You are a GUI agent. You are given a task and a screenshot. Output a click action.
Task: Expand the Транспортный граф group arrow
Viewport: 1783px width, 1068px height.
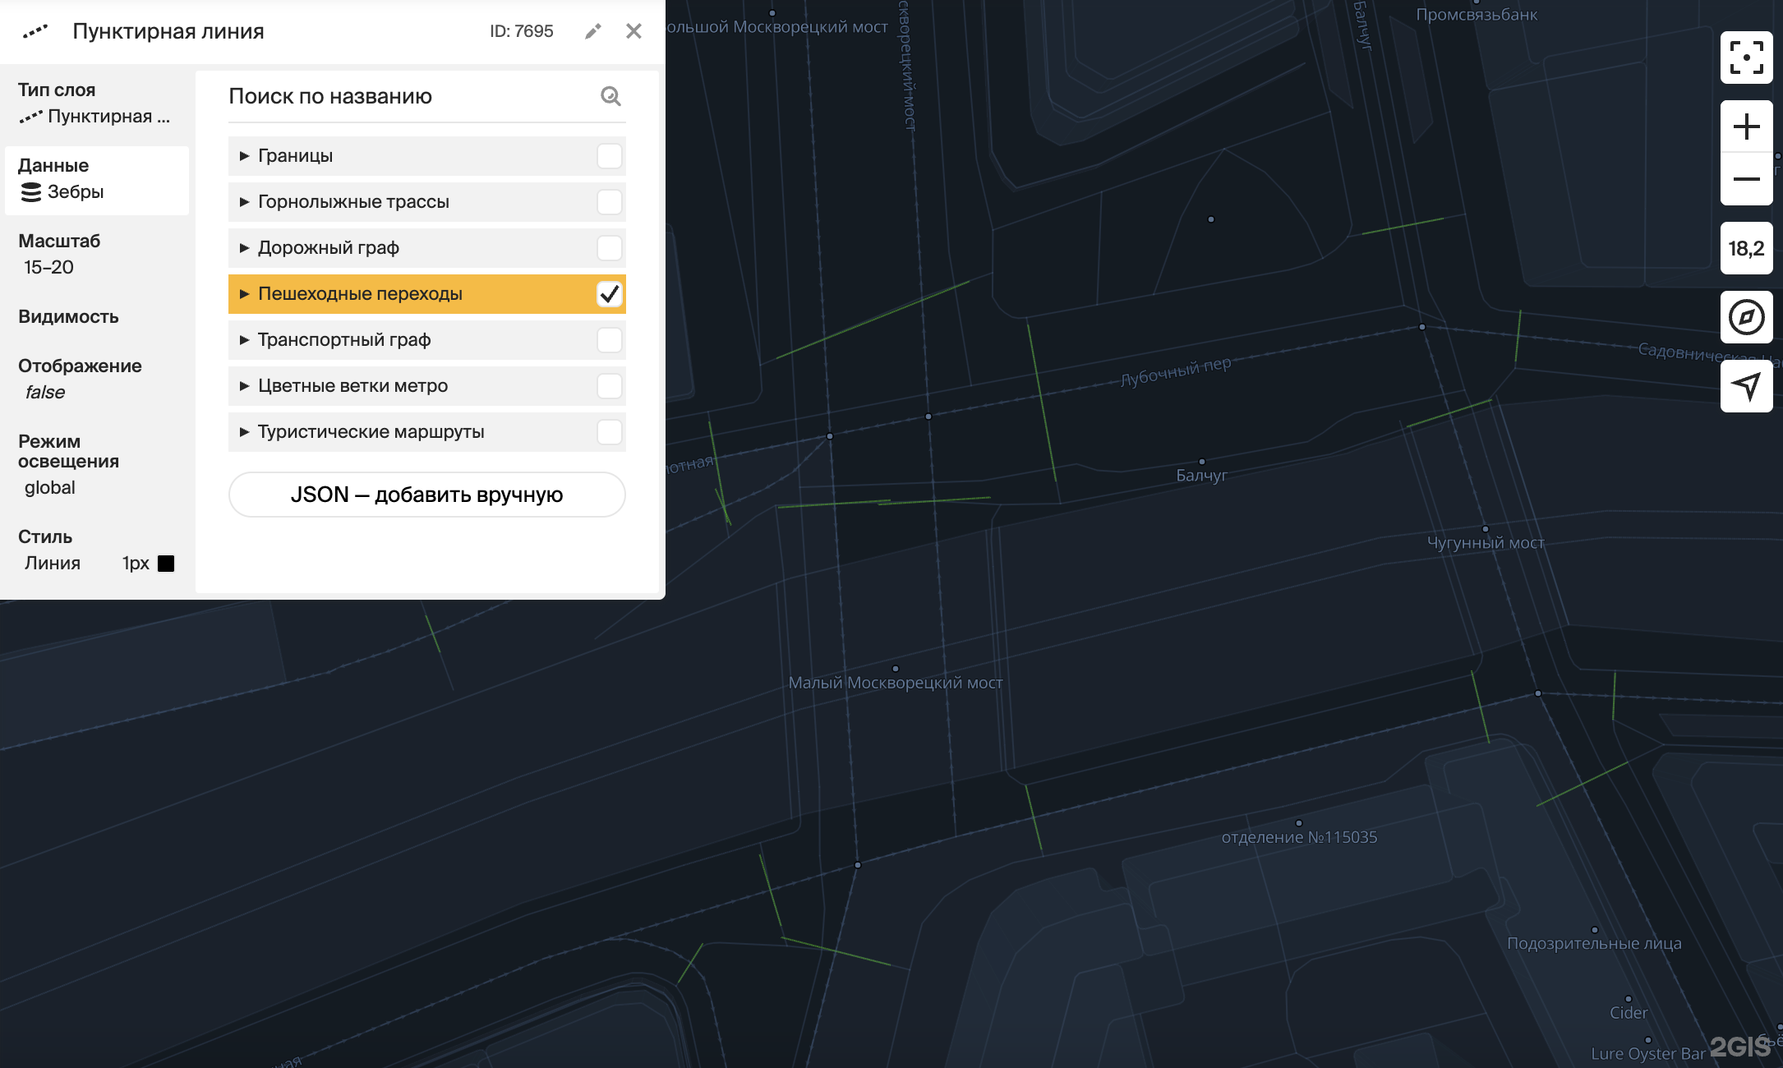(x=244, y=340)
